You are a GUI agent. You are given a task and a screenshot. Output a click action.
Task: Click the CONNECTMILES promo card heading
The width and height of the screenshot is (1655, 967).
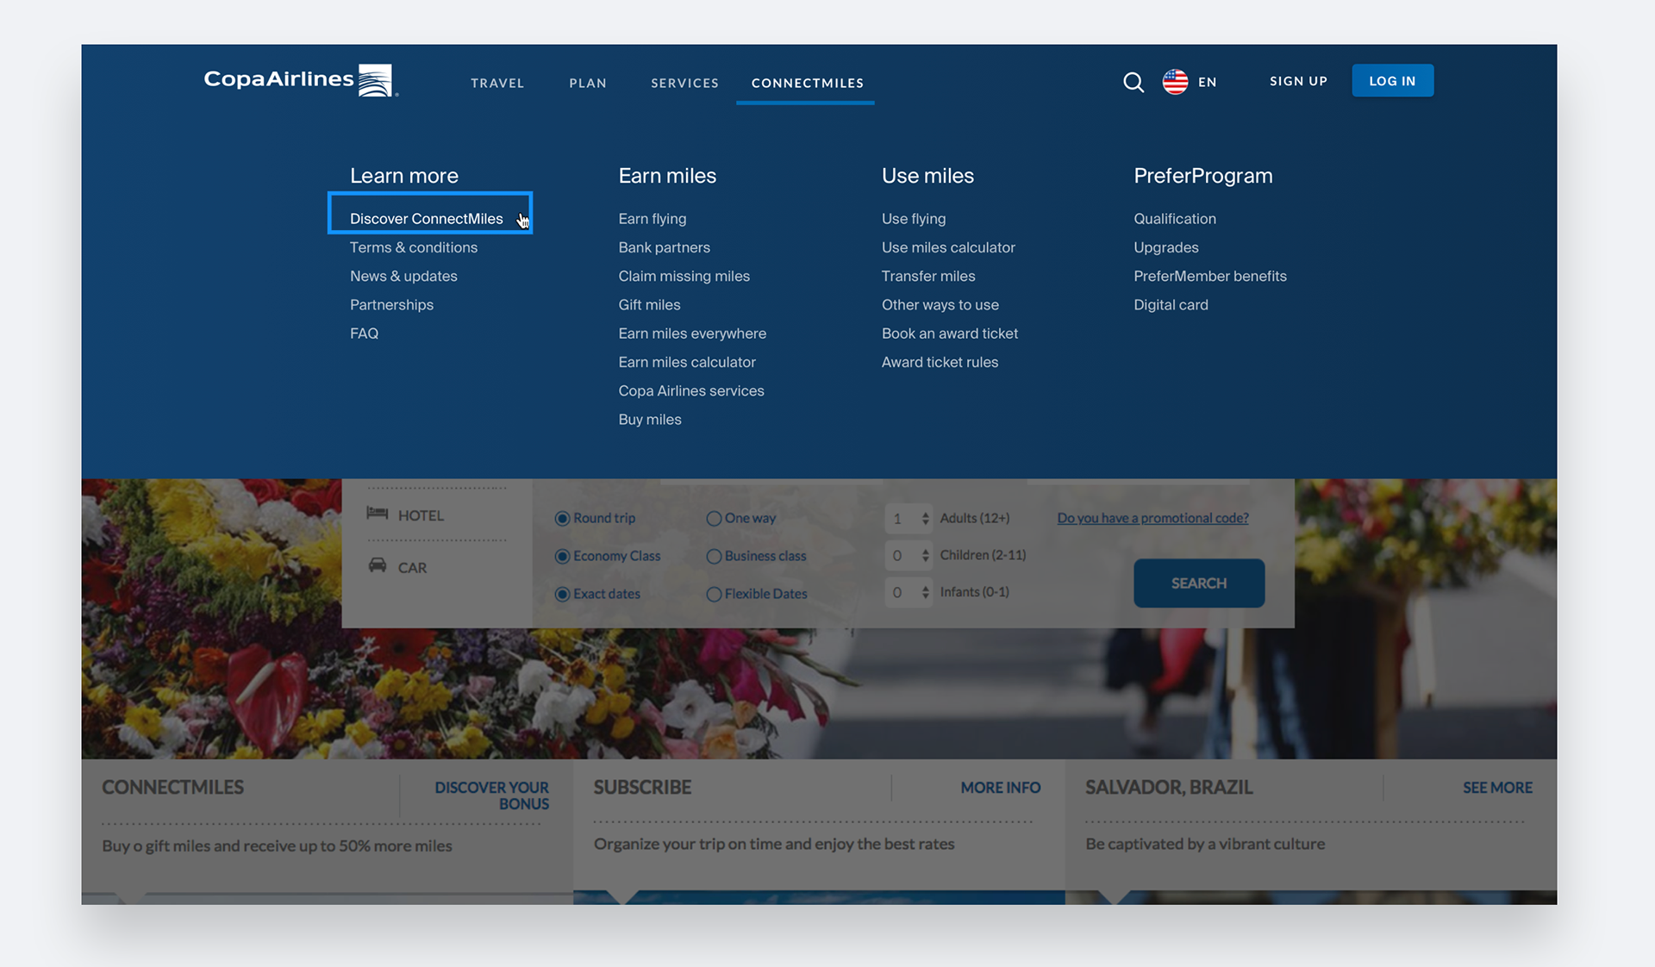tap(172, 788)
